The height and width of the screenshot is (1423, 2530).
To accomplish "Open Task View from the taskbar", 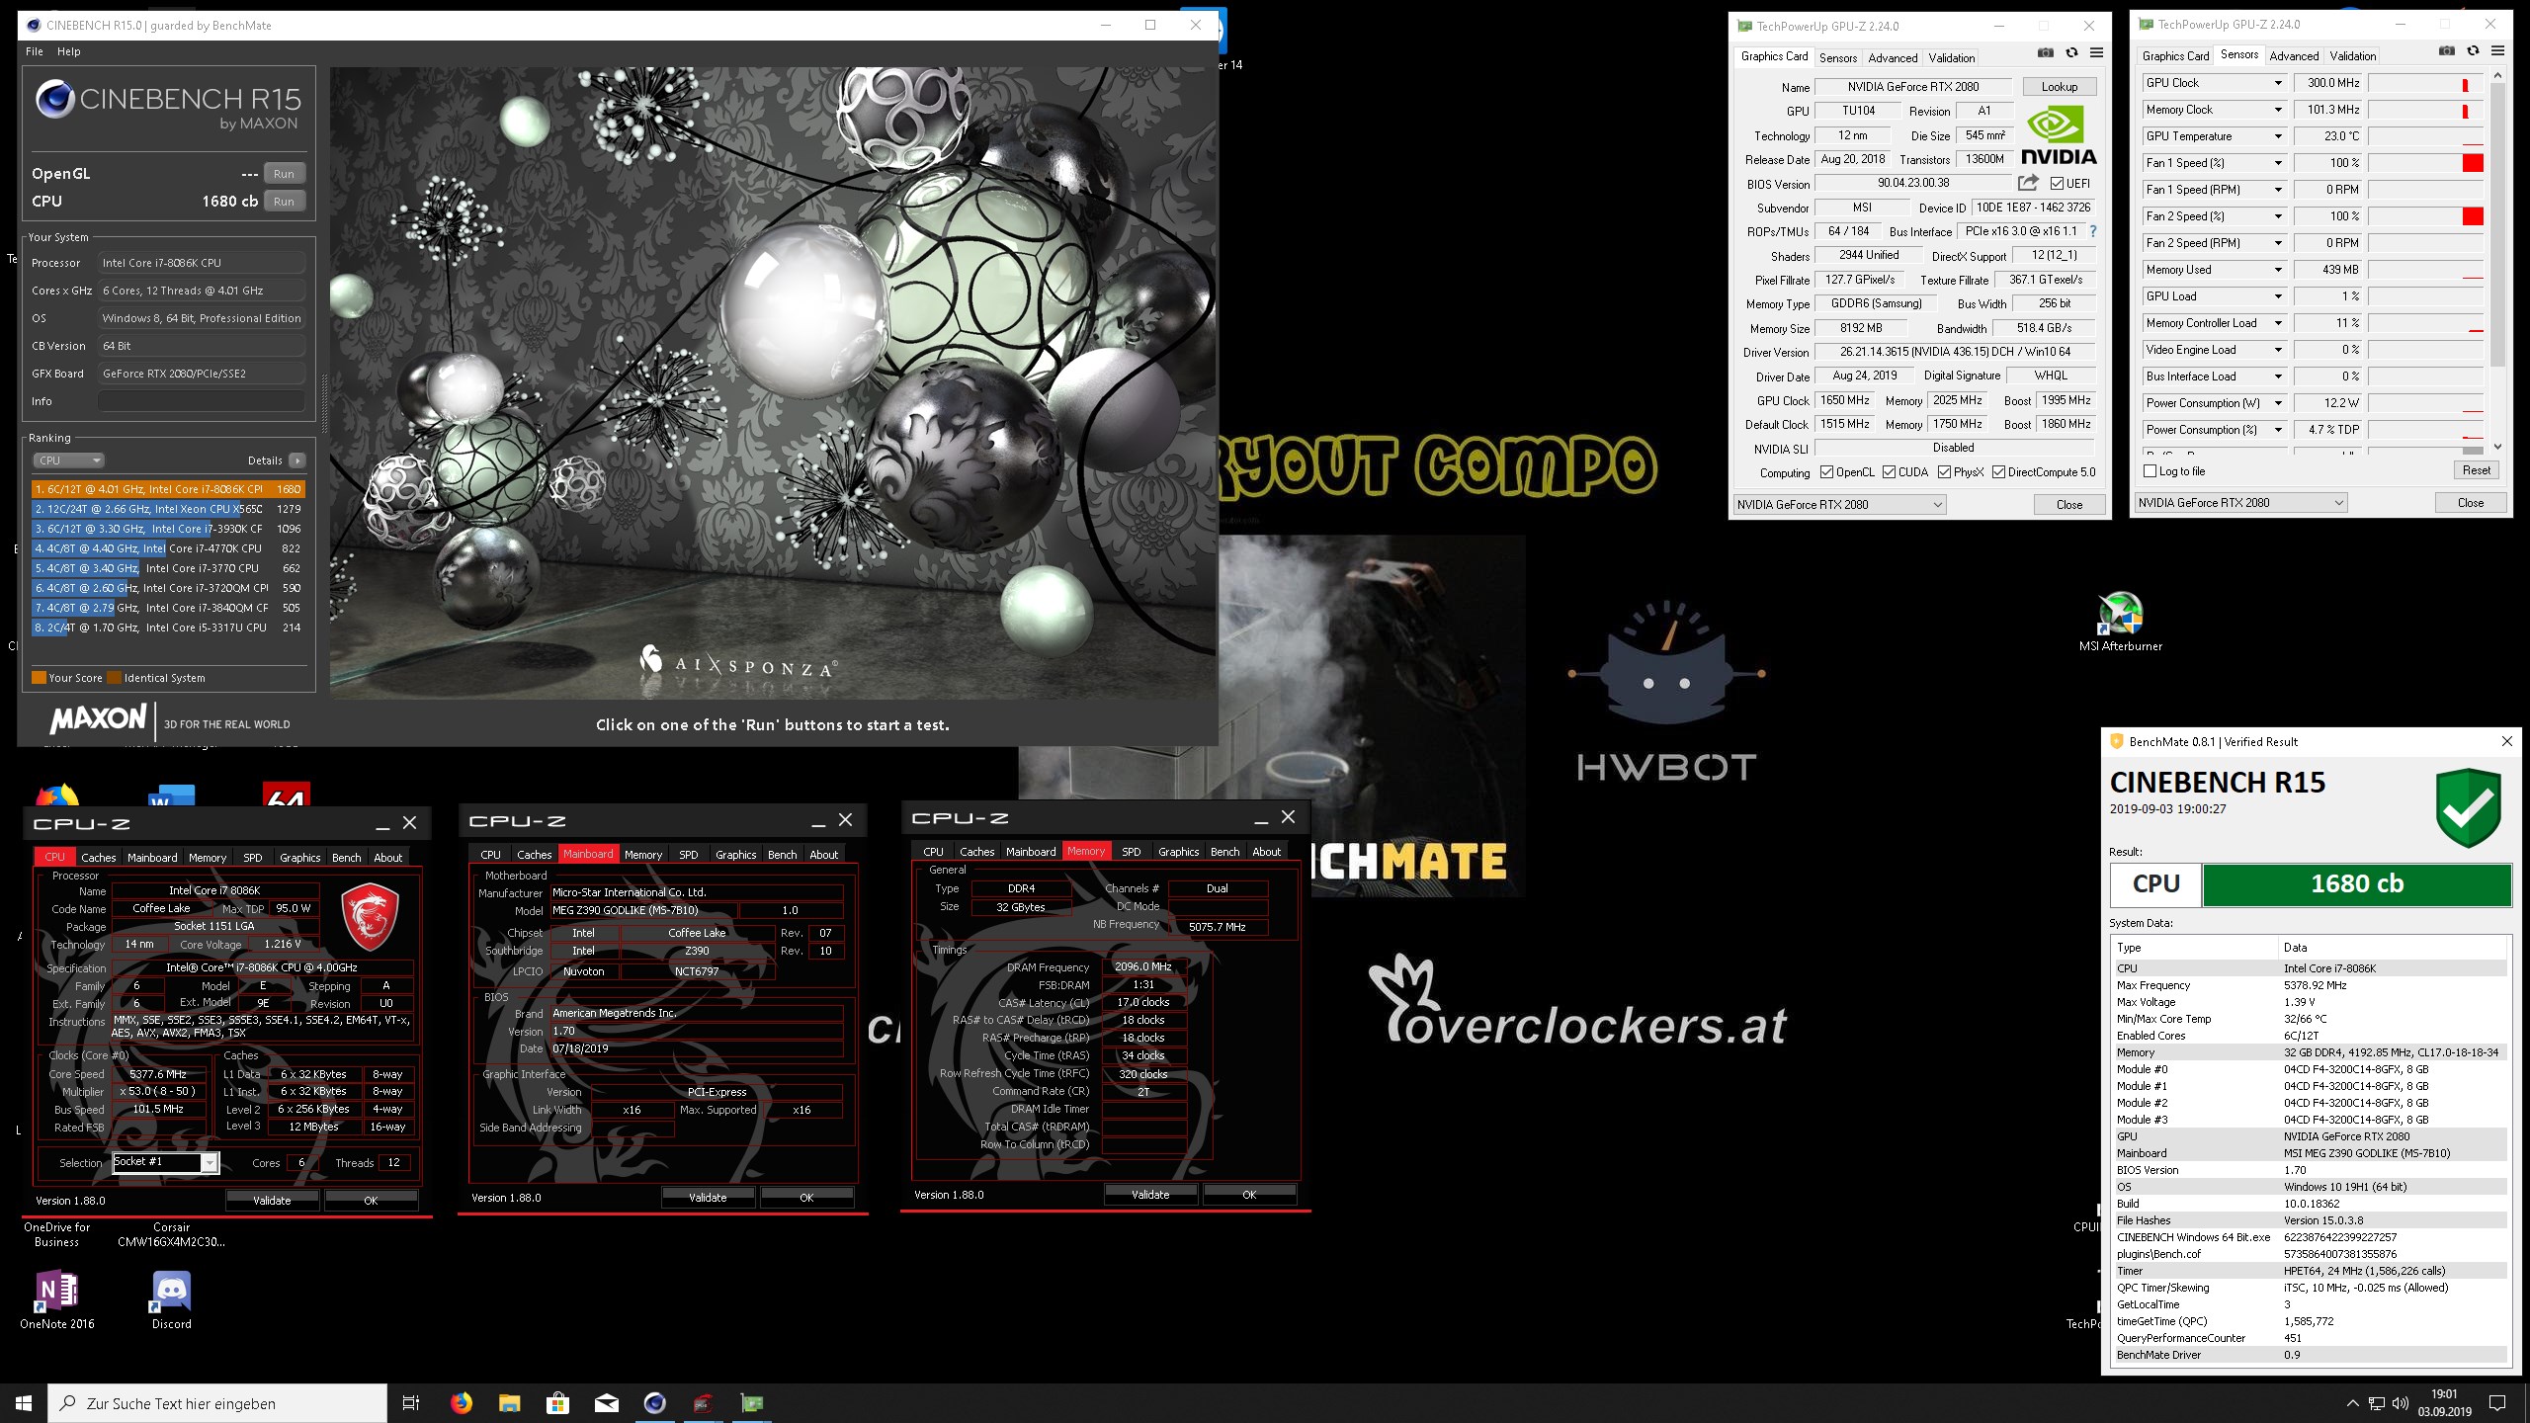I will (411, 1403).
